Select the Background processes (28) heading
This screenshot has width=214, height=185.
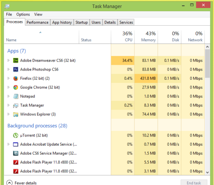point(37,126)
